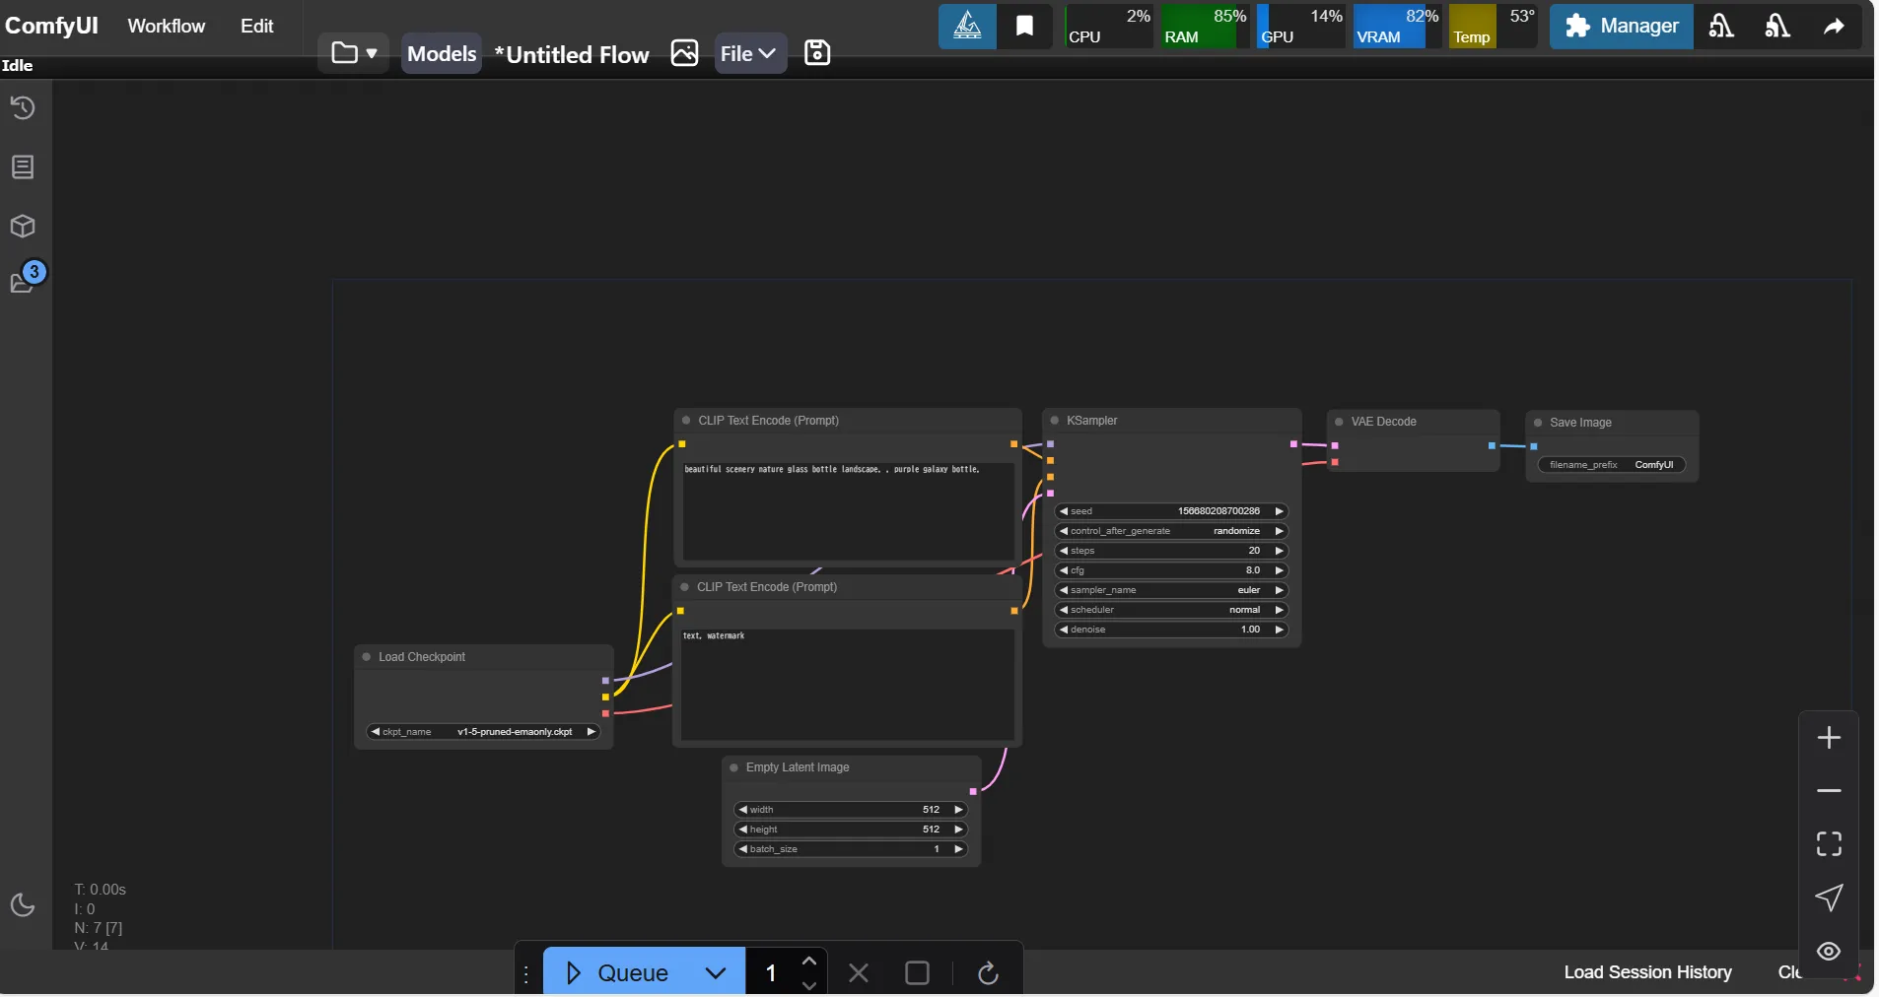Click the zoom in plus button

[x=1829, y=738]
